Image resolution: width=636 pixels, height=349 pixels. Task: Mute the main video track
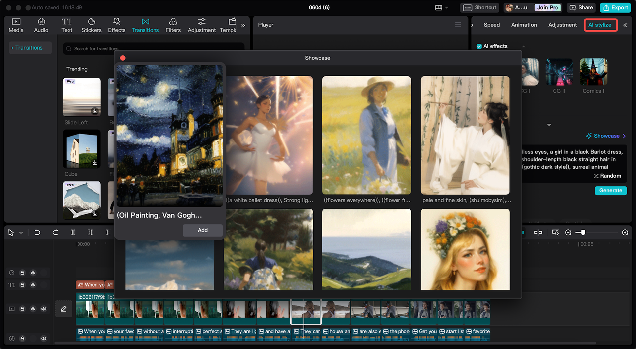point(44,309)
